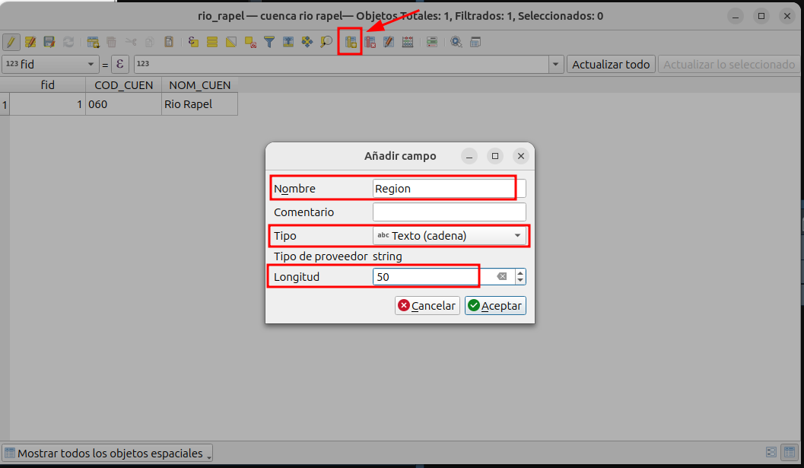Click the new field toolbar icon

click(351, 43)
